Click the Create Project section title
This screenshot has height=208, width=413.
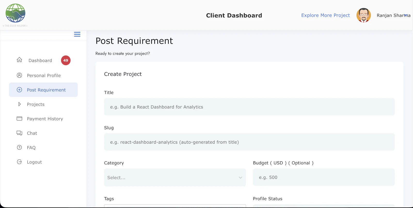123,74
